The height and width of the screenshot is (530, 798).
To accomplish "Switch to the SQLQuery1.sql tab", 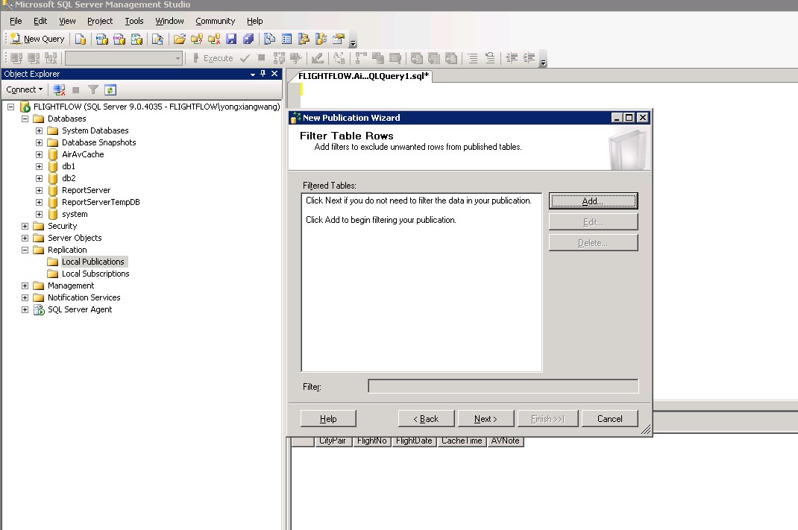I will click(363, 76).
